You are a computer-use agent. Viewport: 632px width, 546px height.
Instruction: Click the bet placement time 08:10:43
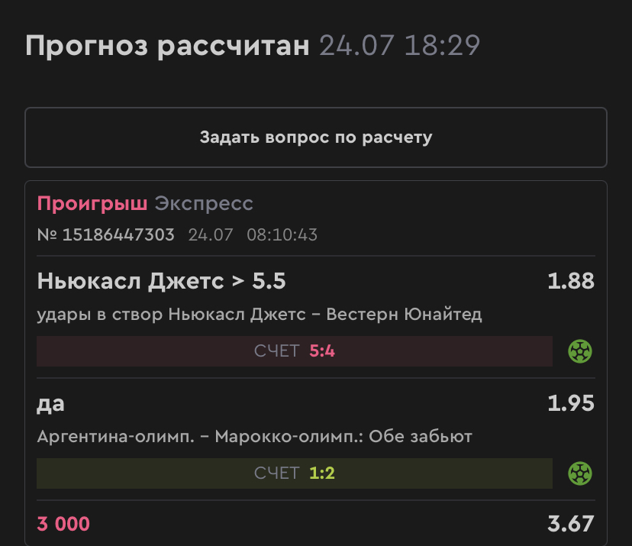(282, 234)
